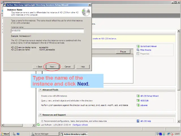Click the Filter Events icon

(x=138, y=50)
